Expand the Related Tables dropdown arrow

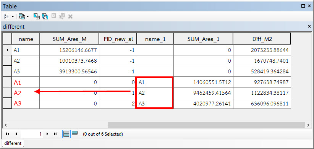pos(28,17)
